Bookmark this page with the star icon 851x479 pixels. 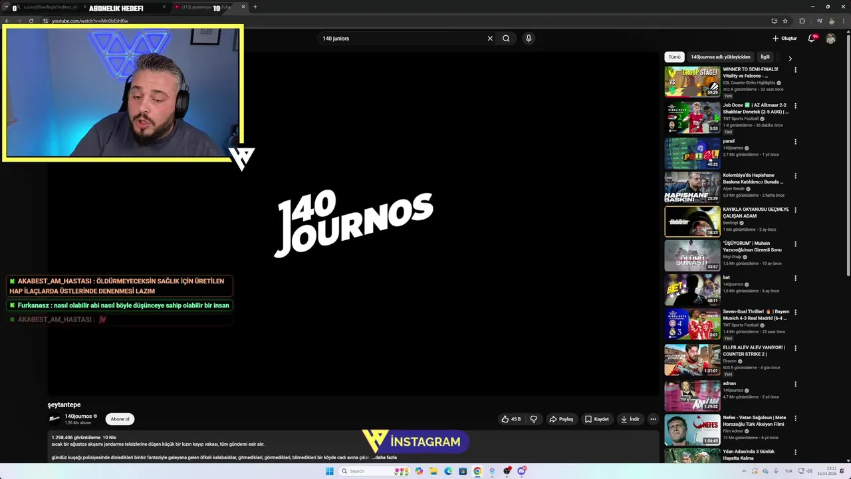pos(785,21)
